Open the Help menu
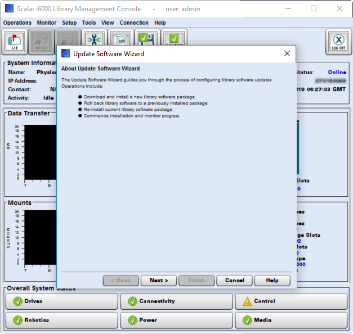This screenshot has width=353, height=334. click(160, 22)
